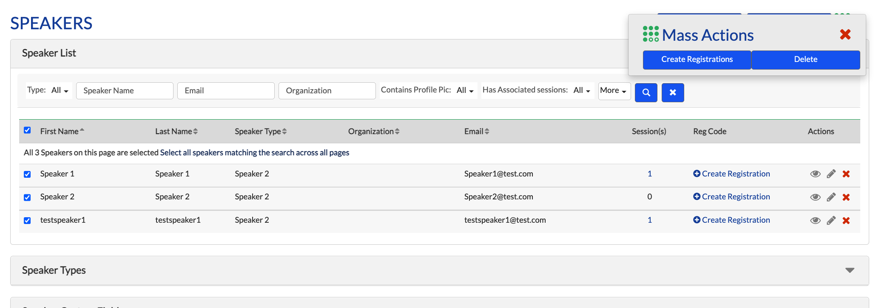Click the SPEAKERS page title

point(51,23)
